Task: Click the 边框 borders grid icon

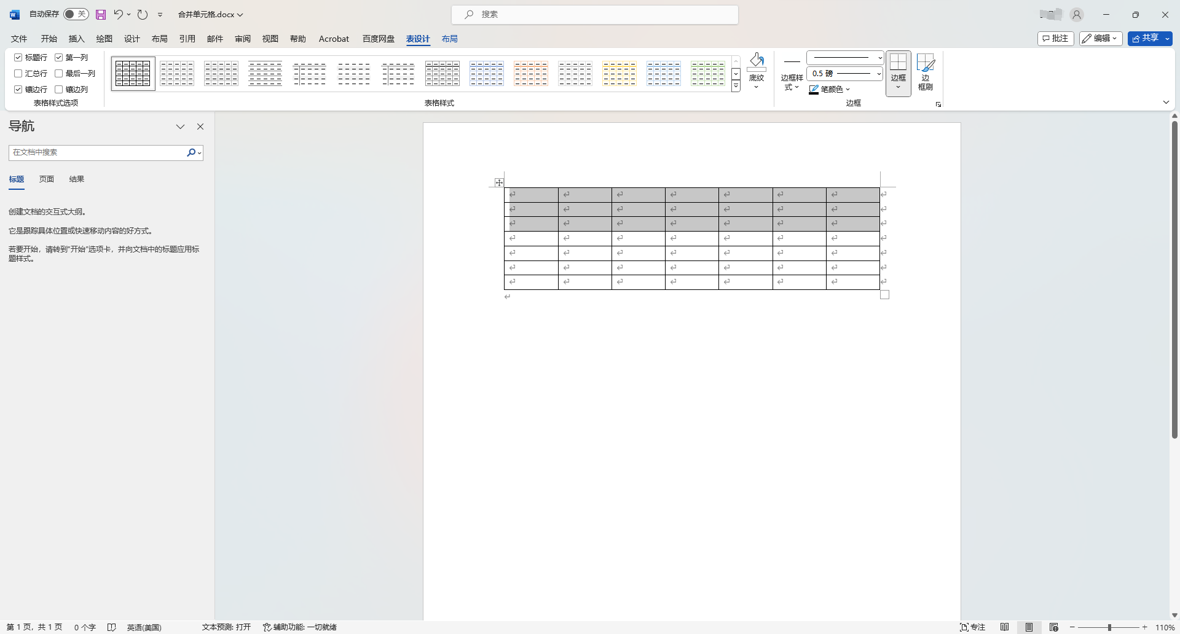Action: 898,62
